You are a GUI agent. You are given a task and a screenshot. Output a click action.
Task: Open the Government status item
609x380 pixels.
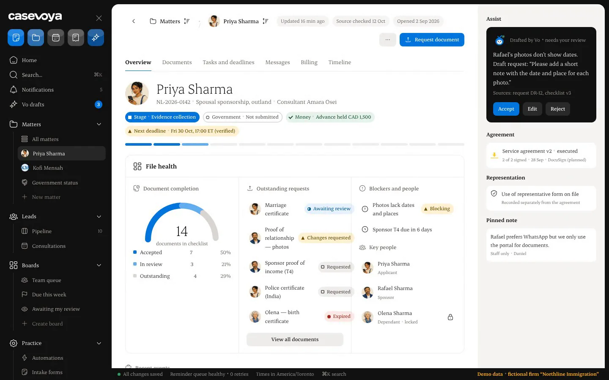point(62,183)
